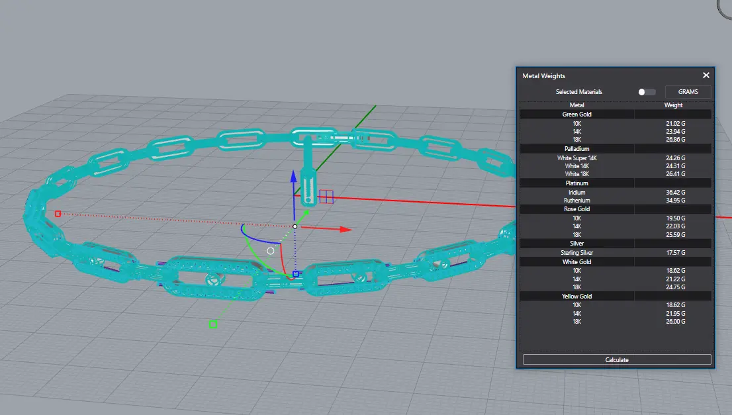Select the White 14K metal row
Image resolution: width=732 pixels, height=415 pixels.
[616, 166]
